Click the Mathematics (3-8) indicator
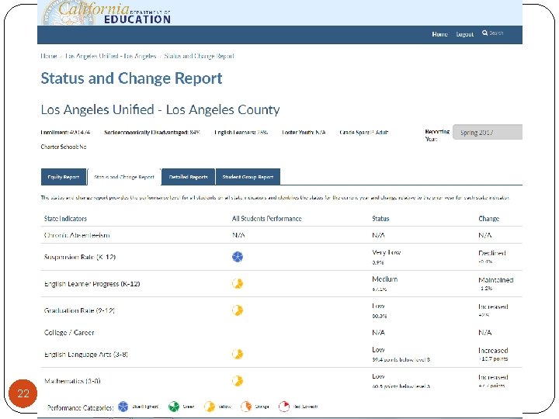The image size is (559, 419). click(x=72, y=381)
